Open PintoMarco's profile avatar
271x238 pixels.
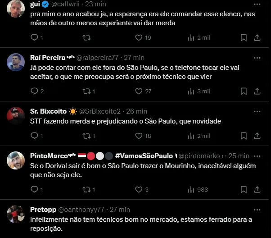pos(16,160)
